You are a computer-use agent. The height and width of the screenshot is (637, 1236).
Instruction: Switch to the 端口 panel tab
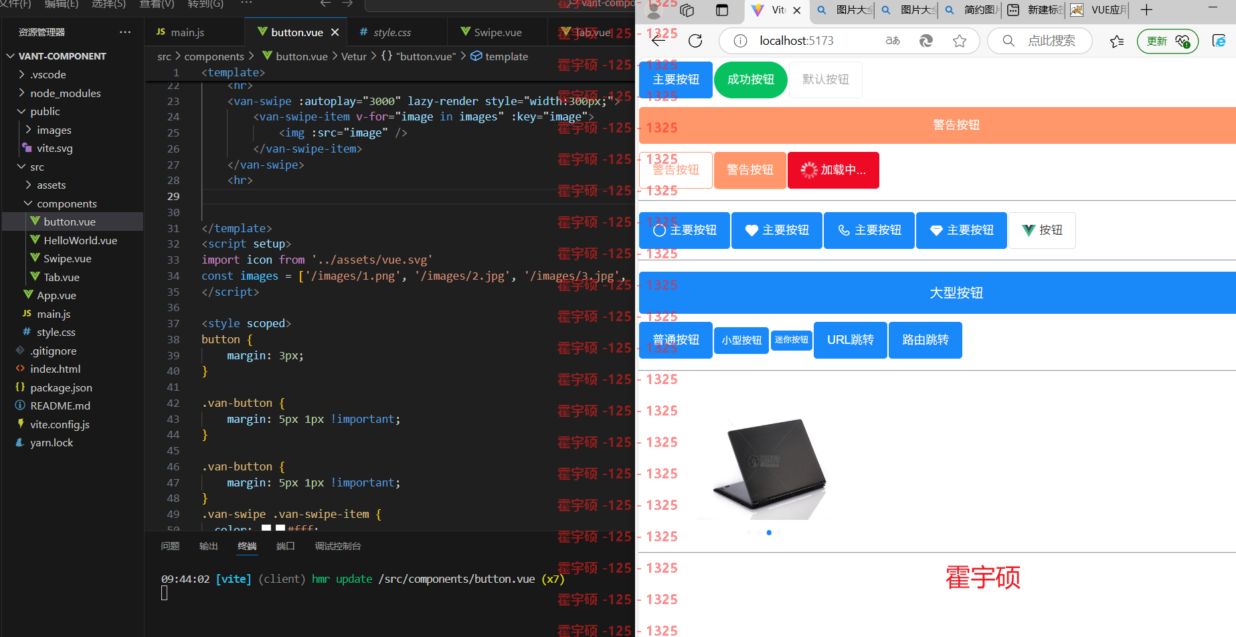[286, 546]
